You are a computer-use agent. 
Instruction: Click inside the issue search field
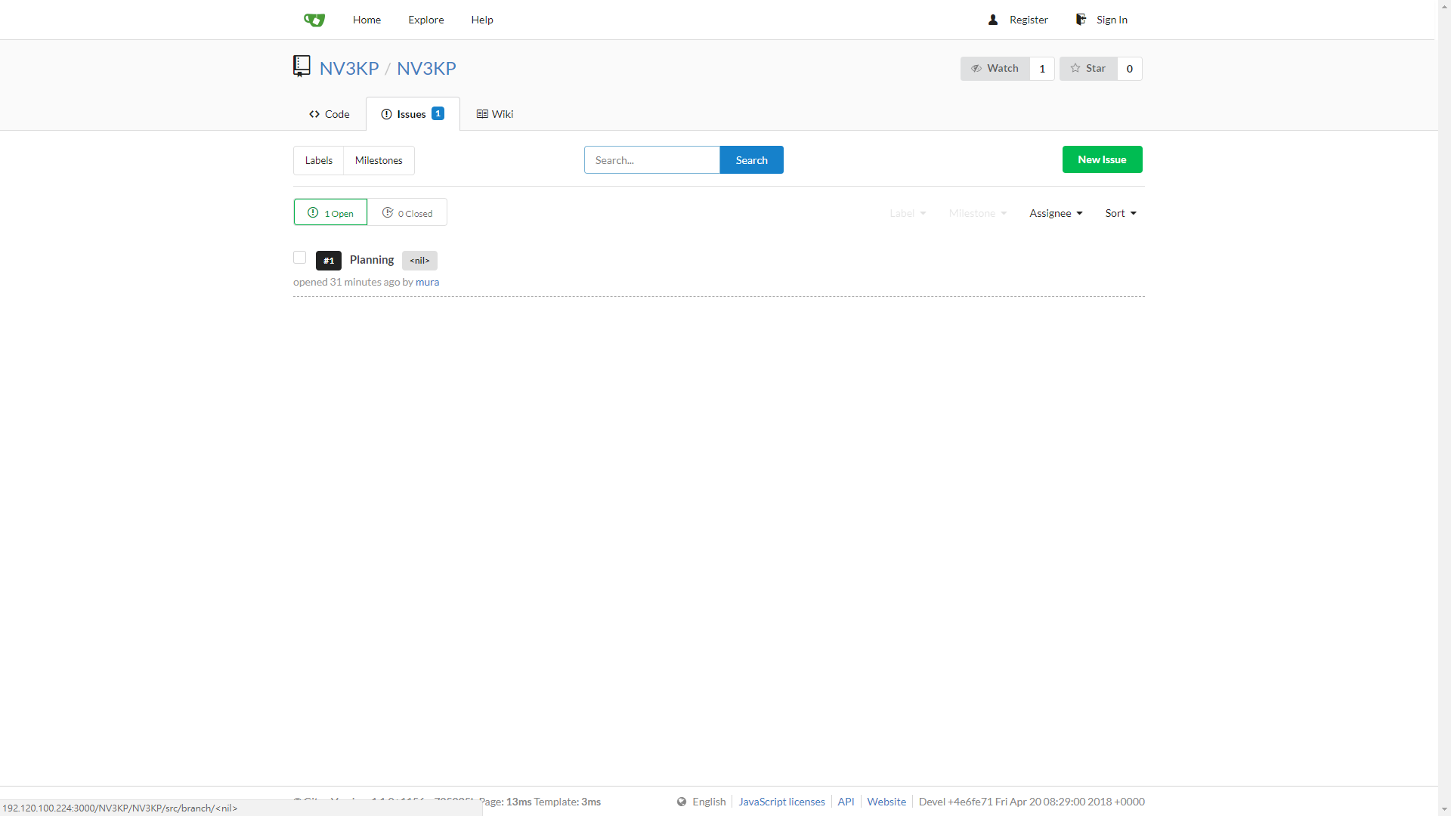point(652,159)
